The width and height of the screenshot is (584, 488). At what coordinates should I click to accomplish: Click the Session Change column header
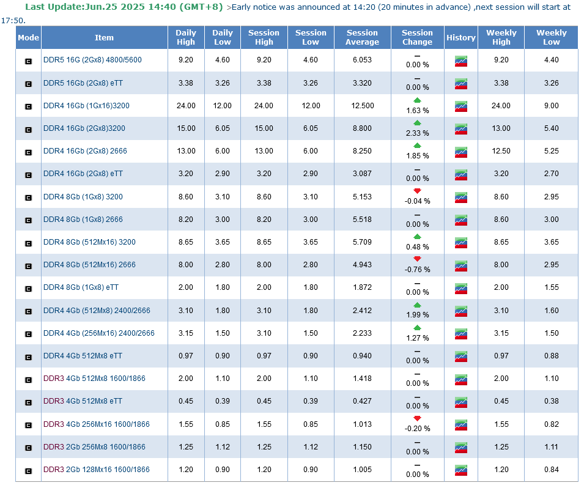coord(417,37)
